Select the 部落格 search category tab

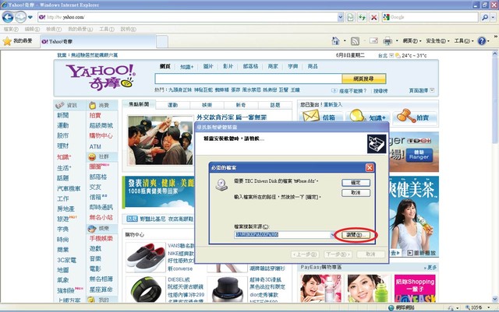click(250, 66)
